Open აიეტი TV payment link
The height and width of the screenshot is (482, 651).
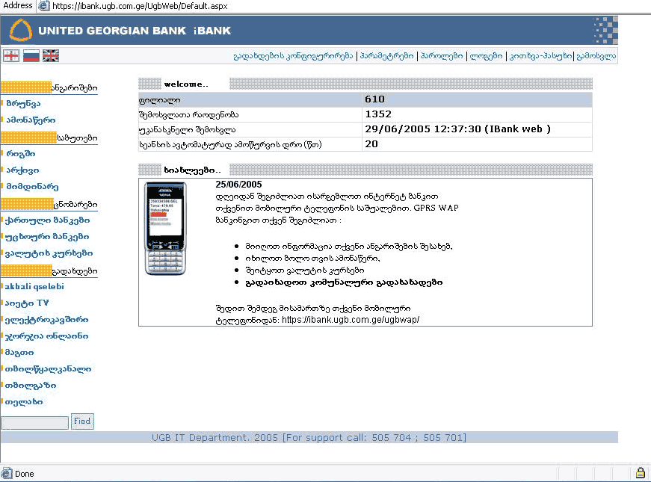coord(27,303)
